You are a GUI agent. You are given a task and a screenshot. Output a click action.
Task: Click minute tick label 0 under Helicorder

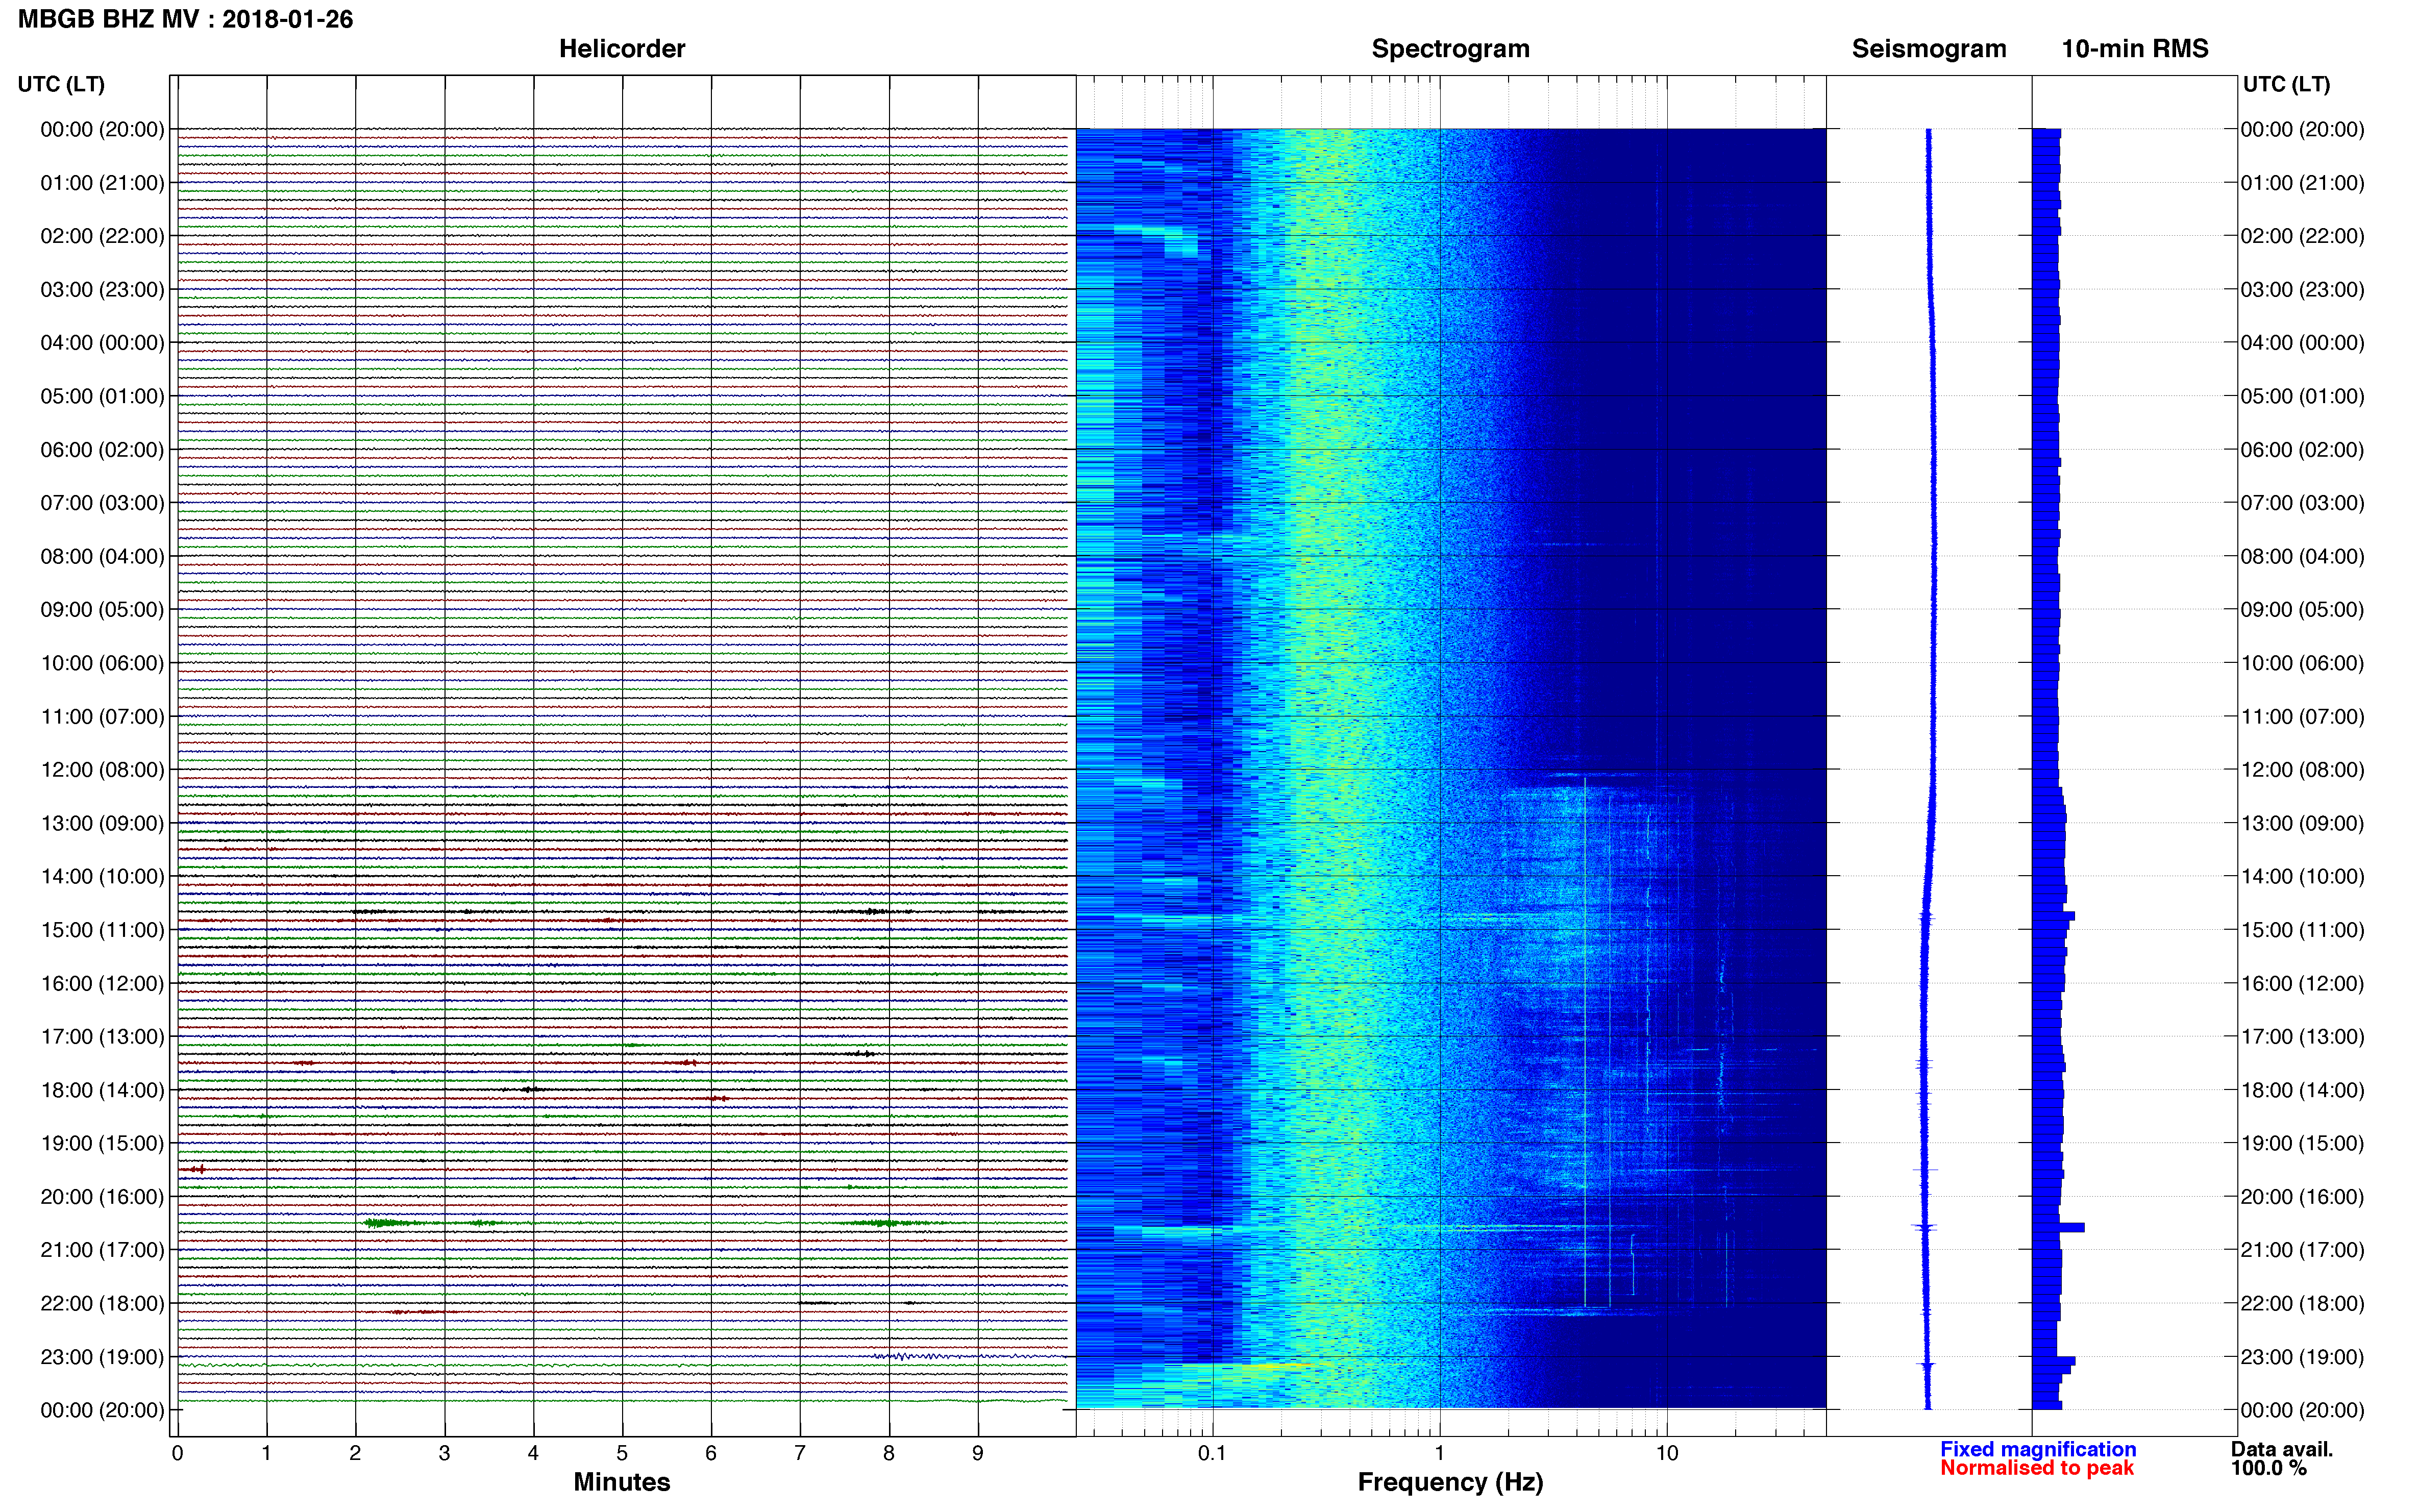click(177, 1454)
